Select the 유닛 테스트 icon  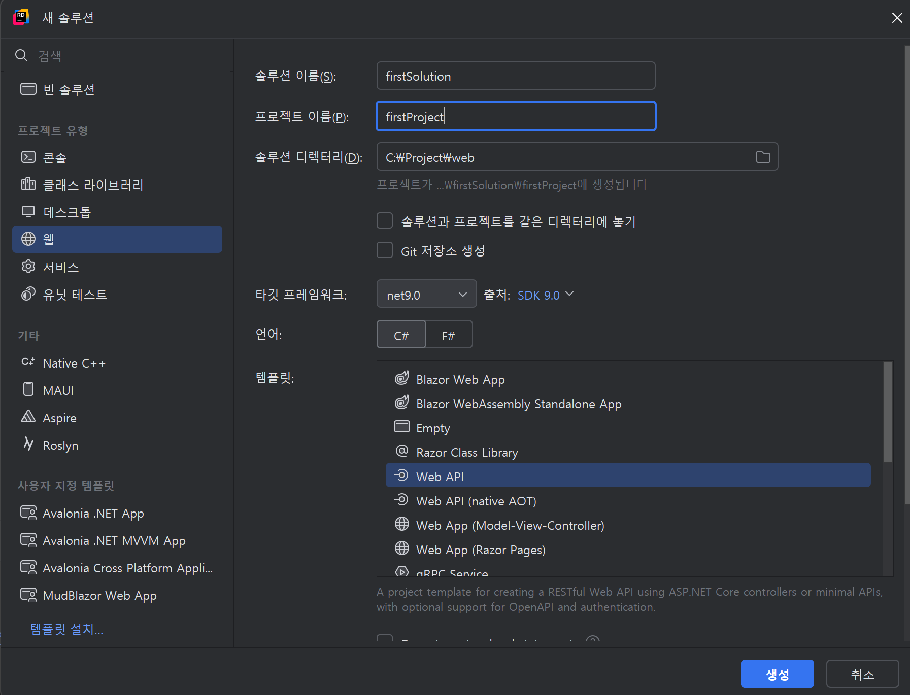[28, 294]
